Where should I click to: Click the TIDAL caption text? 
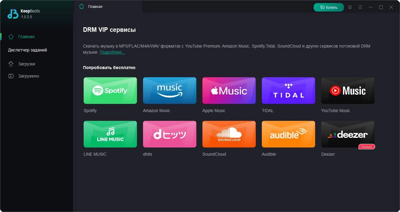pyautogui.click(x=268, y=111)
